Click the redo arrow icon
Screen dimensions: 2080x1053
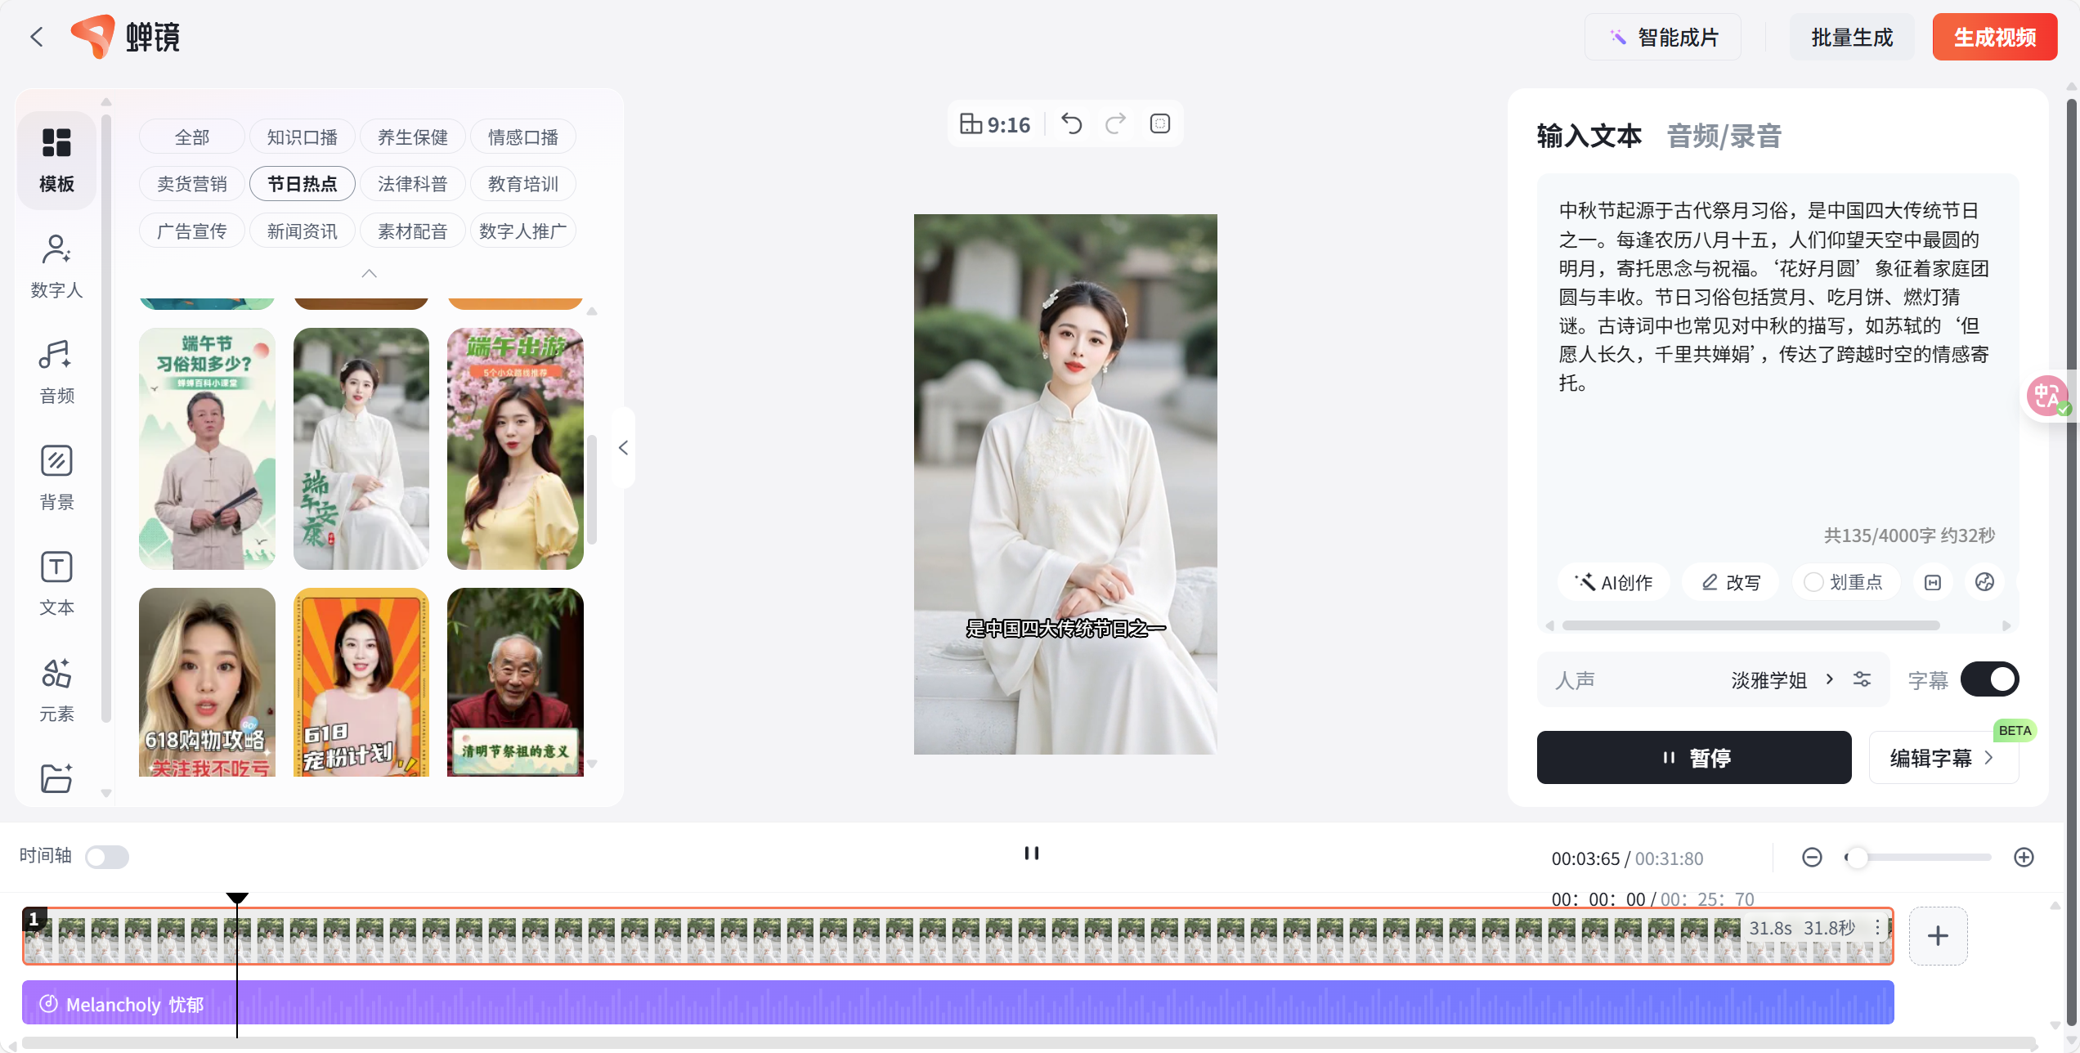(1116, 123)
